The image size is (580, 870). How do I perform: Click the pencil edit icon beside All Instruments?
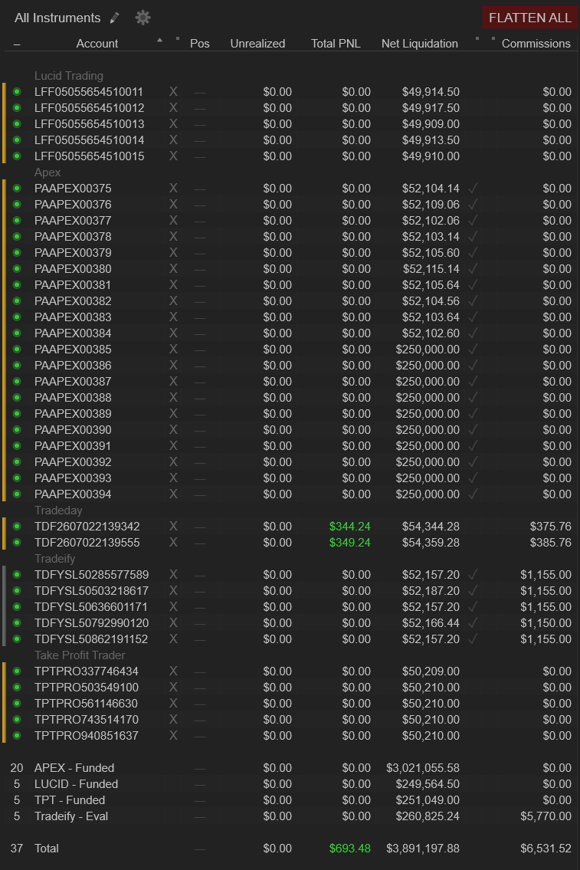[x=115, y=18]
